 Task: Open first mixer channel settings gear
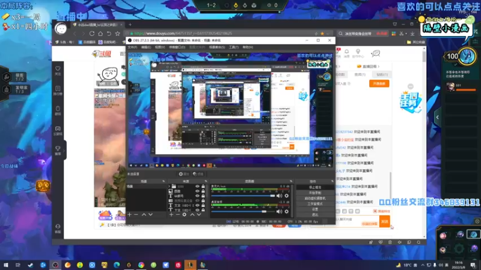click(287, 196)
